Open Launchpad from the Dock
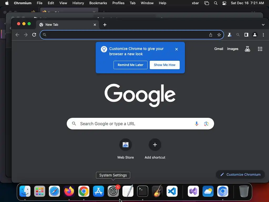The image size is (269, 202). point(40,191)
